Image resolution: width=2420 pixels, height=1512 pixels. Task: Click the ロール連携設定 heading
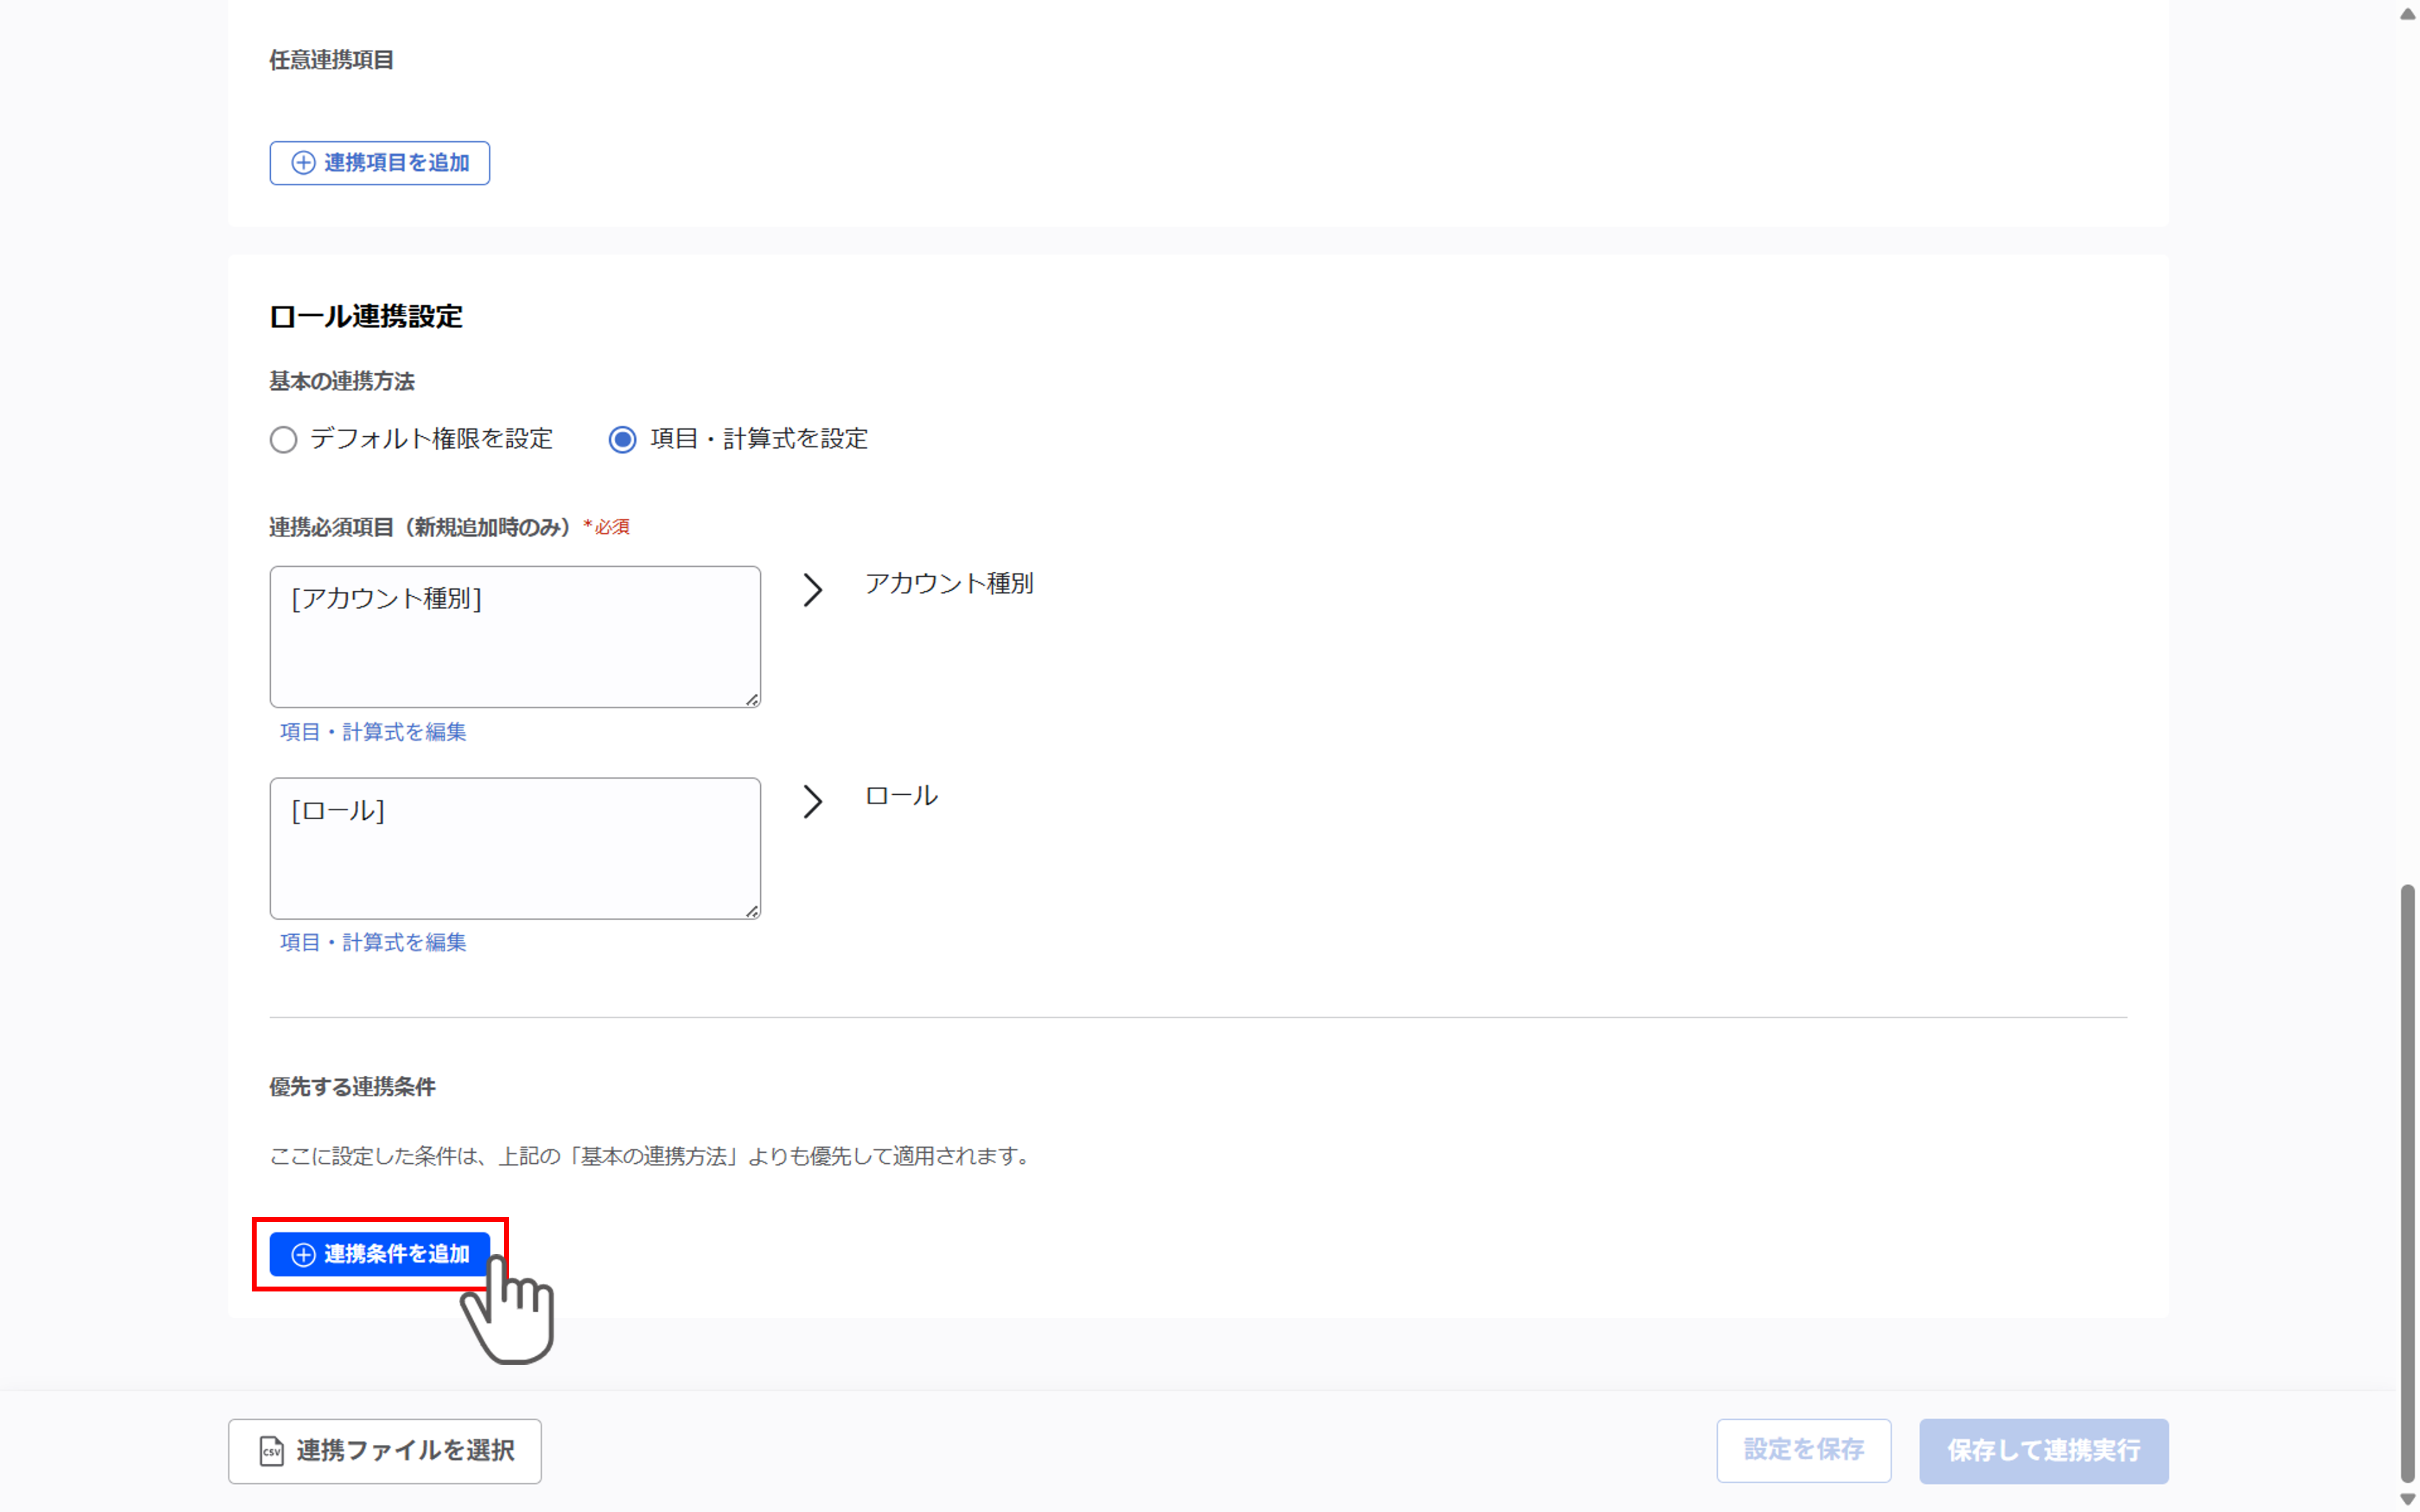pyautogui.click(x=366, y=317)
